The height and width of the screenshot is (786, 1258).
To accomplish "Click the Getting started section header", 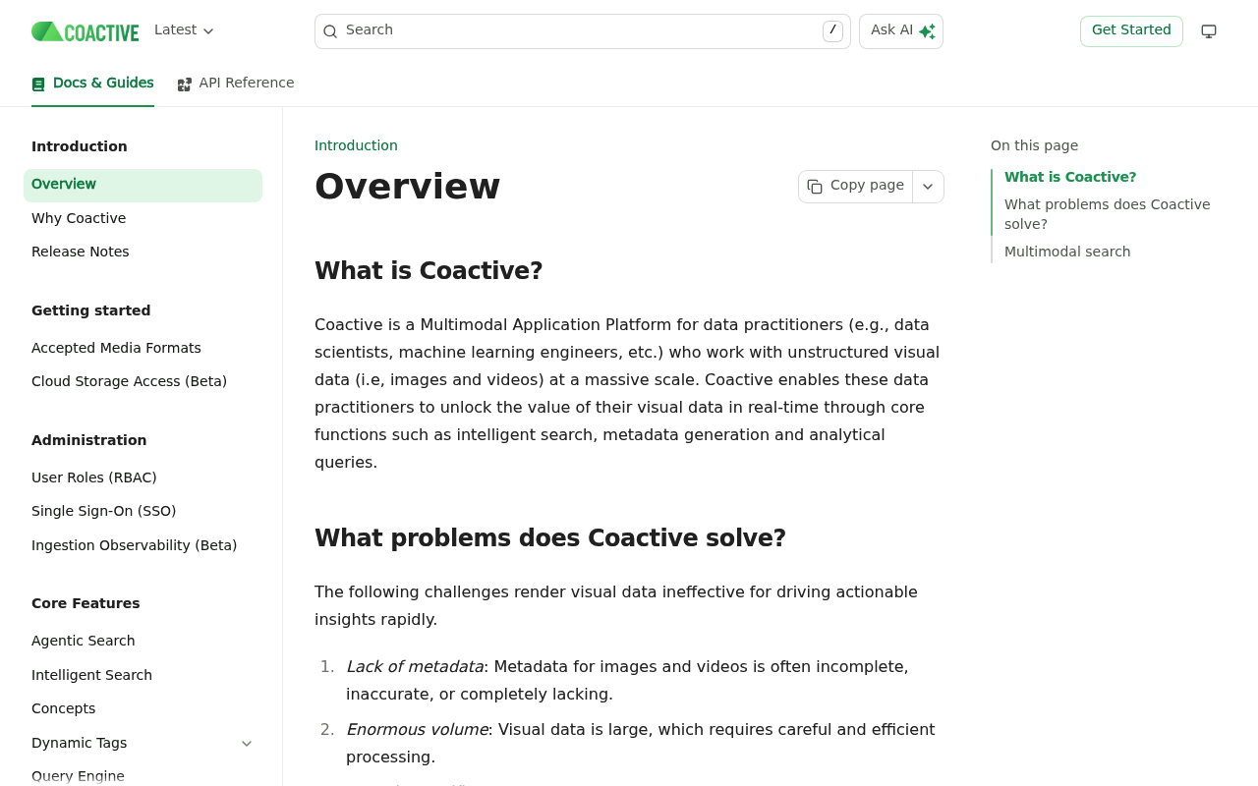I will (x=91, y=311).
